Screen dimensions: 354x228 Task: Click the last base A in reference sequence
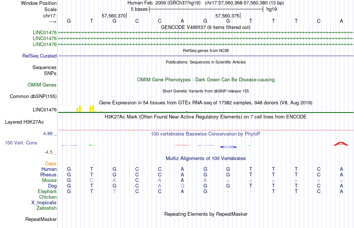341,21
